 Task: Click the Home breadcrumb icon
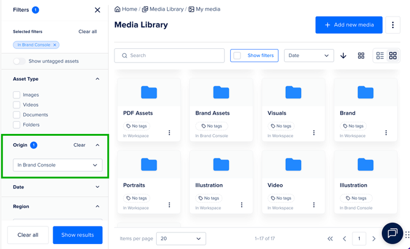117,9
